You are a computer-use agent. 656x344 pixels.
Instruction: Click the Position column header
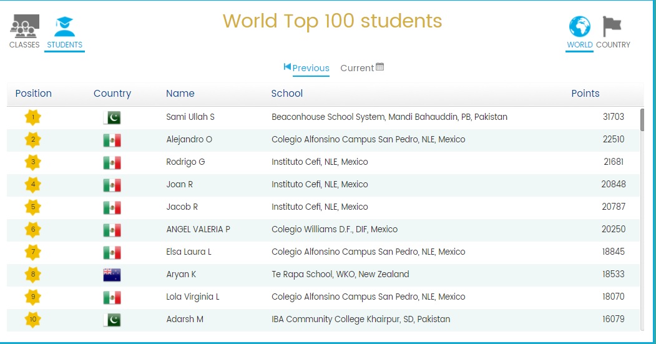click(34, 93)
